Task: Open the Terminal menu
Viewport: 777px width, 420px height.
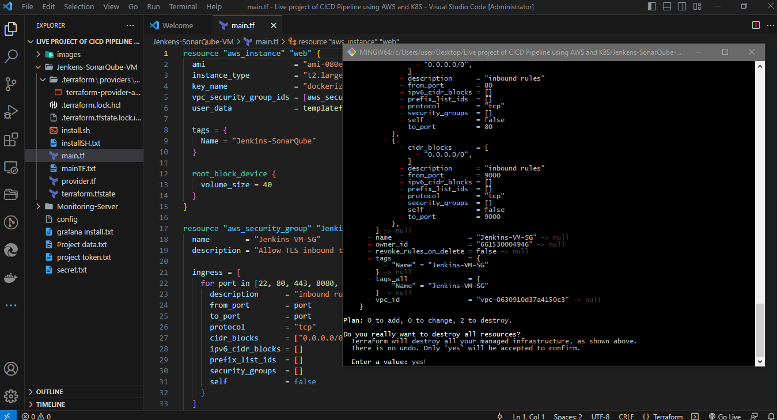Action: click(183, 7)
